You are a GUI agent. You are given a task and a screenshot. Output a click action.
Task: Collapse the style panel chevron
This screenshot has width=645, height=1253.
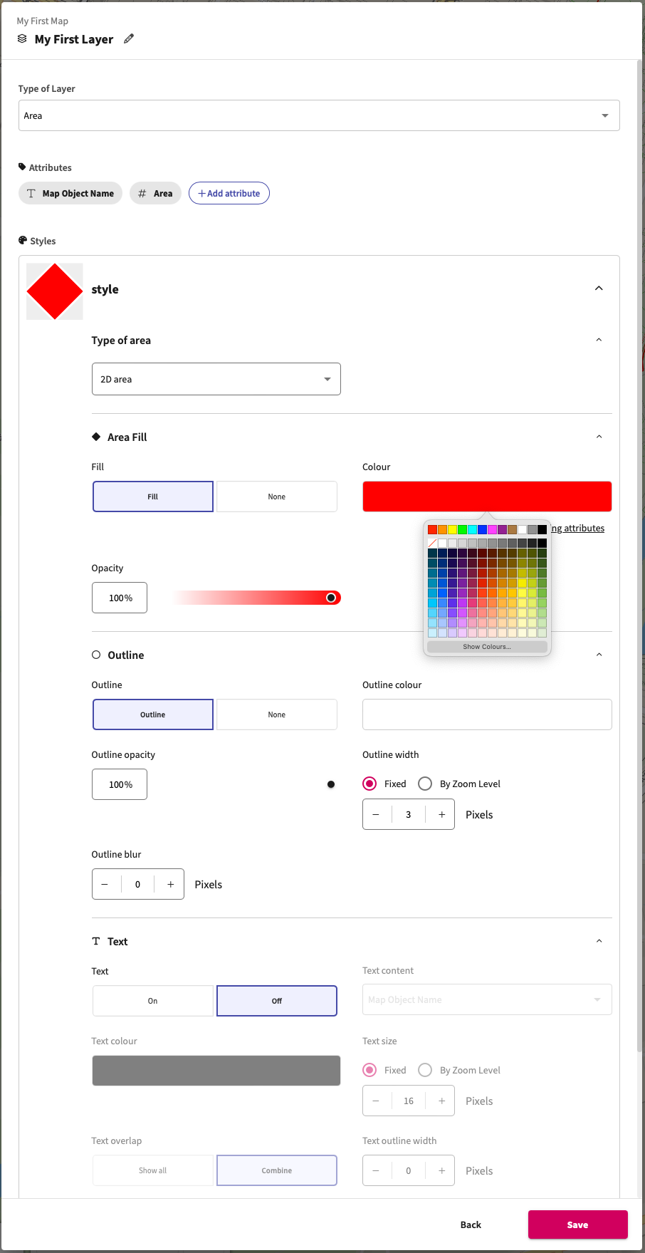point(599,288)
